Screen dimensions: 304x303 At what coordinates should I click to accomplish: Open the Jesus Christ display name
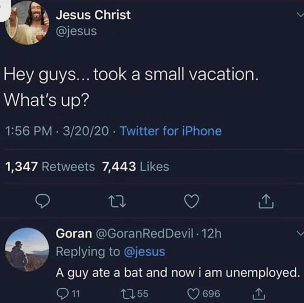click(x=93, y=15)
